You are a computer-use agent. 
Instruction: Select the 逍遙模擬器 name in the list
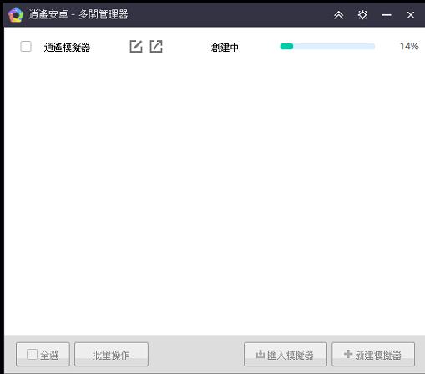point(67,47)
